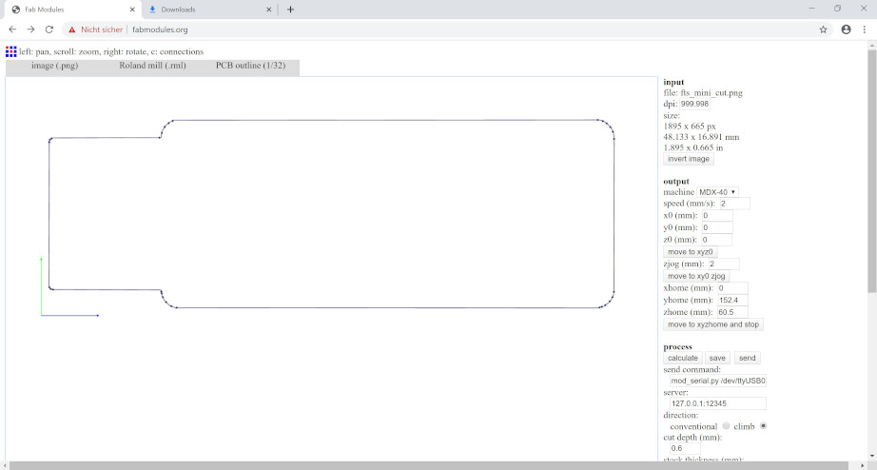Screen dimensions: 877x470
Task: Click the z0 (mm) field
Action: [x=716, y=240]
